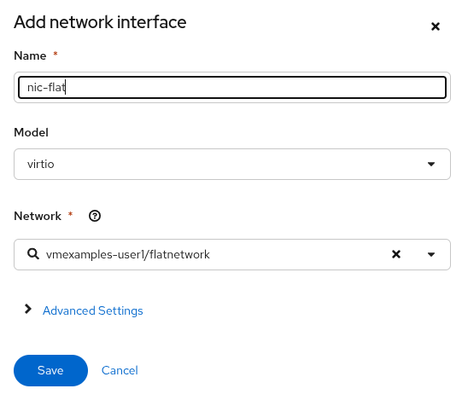Open the Model dropdown caret arrow
Viewport: 462px width, 400px height.
pyautogui.click(x=431, y=164)
